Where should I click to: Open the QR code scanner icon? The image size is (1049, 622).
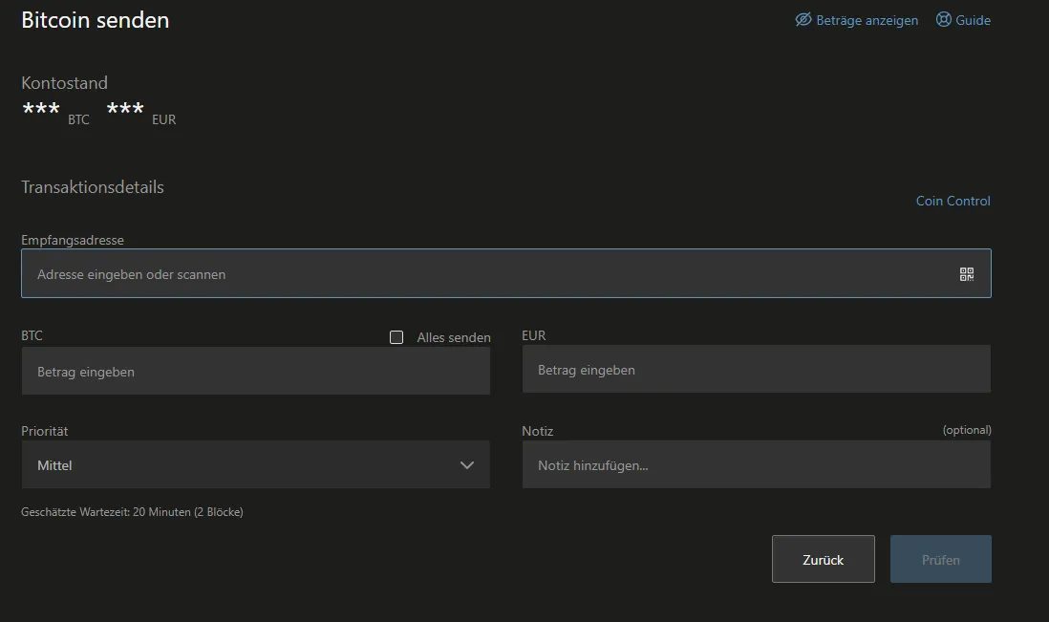967,274
